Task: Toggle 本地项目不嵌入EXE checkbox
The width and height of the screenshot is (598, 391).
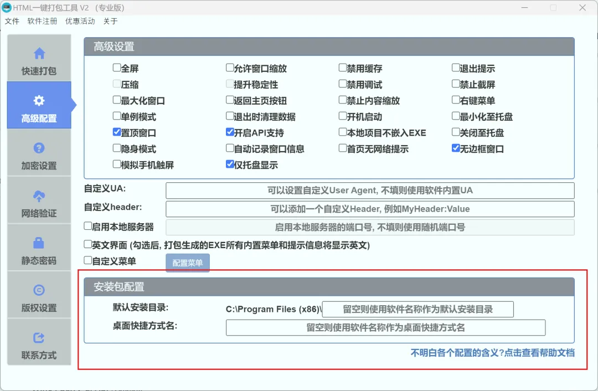Action: pos(343,132)
